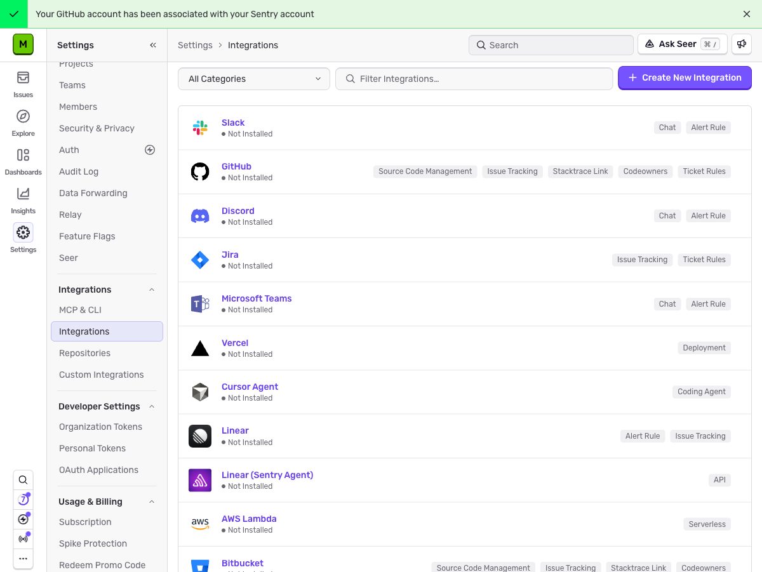Click the Slack logo icon

pyautogui.click(x=200, y=128)
